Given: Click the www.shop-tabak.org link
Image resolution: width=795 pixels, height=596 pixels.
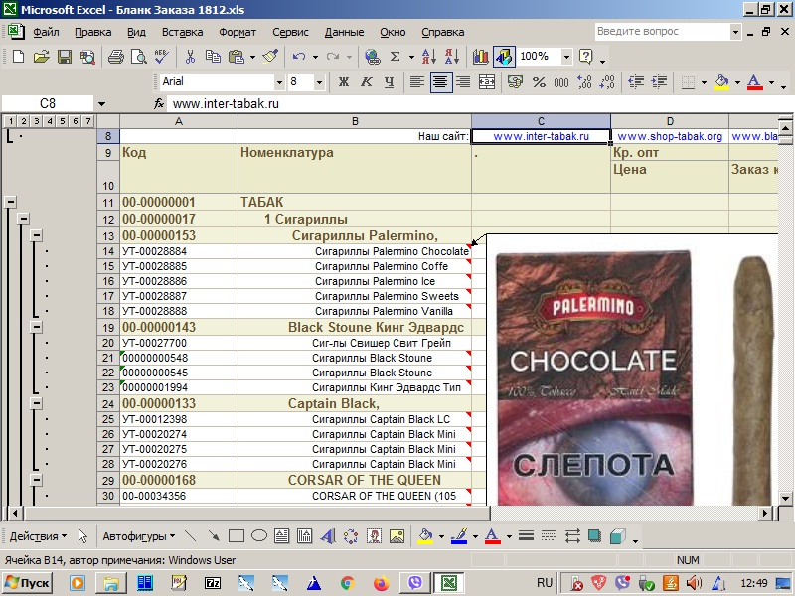Looking at the screenshot, I should [x=669, y=136].
